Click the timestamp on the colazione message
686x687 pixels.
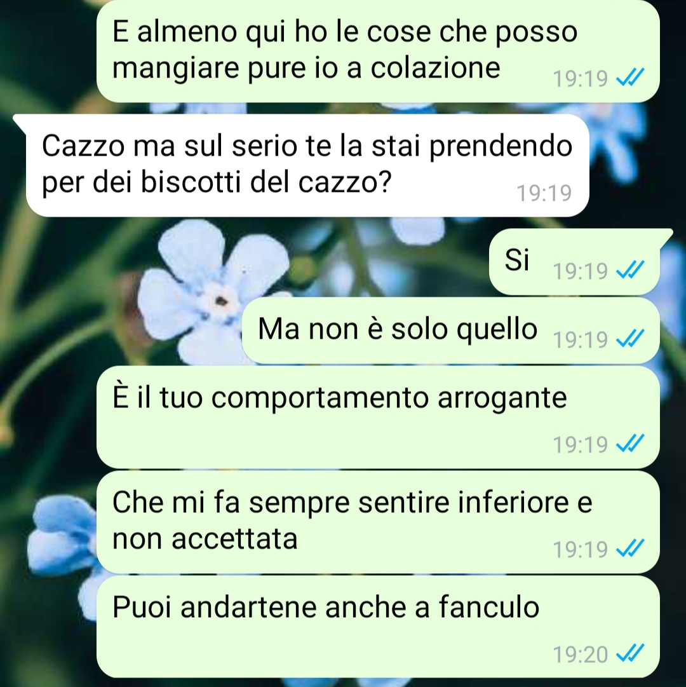[580, 79]
